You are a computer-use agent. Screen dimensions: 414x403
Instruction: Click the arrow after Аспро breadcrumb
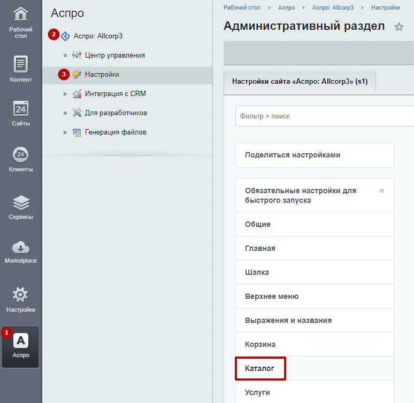pos(304,8)
